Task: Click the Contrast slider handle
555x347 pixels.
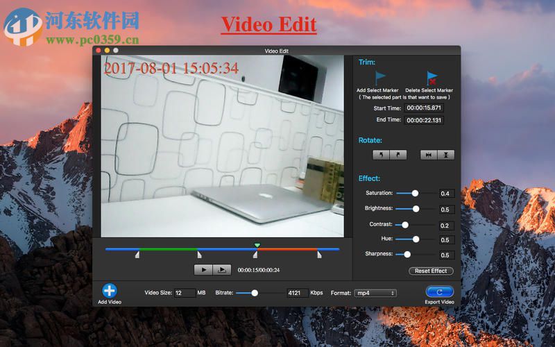Action: 405,225
